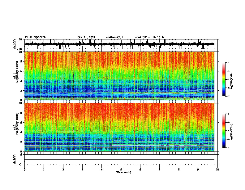The height and width of the screenshot is (190, 245).
Task: Click time axis tick label "2"
Action: click(x=63, y=170)
